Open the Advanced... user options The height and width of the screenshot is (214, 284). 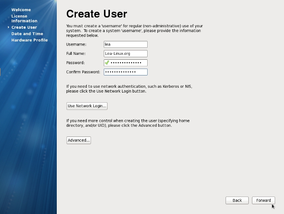(x=79, y=140)
